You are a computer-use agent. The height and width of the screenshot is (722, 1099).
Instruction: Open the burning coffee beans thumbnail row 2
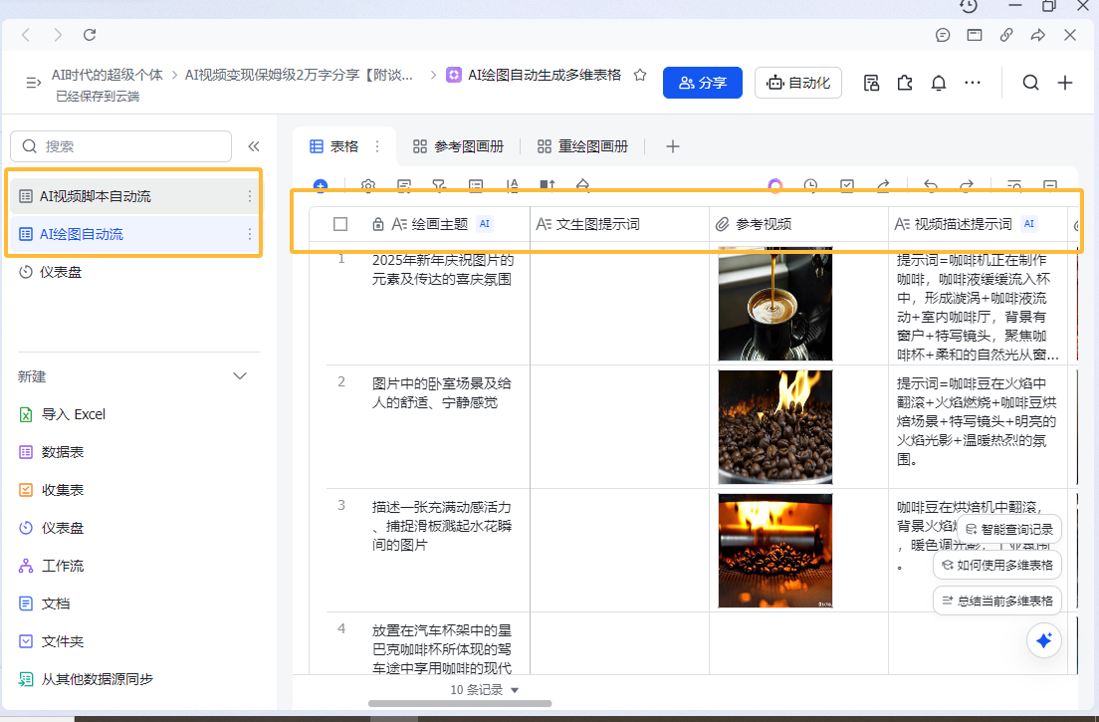click(x=775, y=427)
